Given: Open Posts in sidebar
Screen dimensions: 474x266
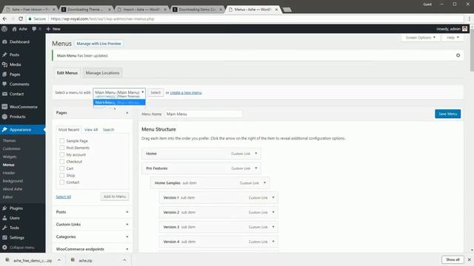Looking at the screenshot, I should pos(14,55).
